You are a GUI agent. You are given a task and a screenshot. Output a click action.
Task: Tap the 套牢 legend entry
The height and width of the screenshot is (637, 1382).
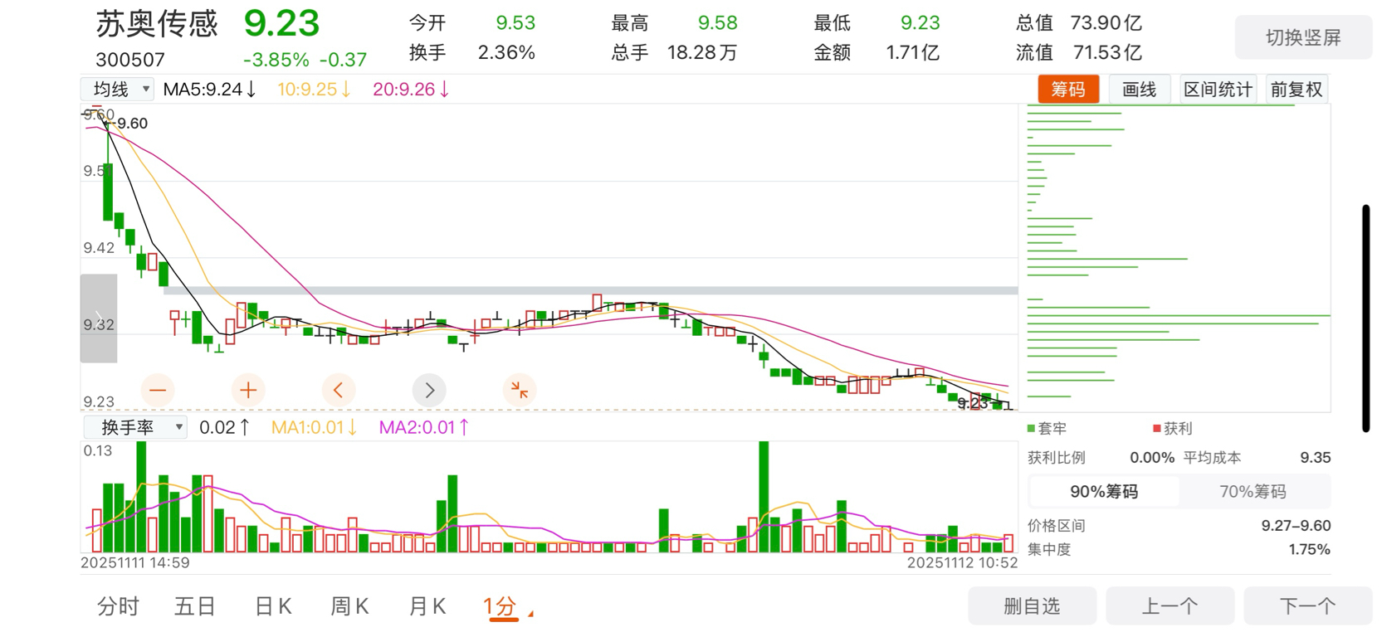pyautogui.click(x=1047, y=429)
